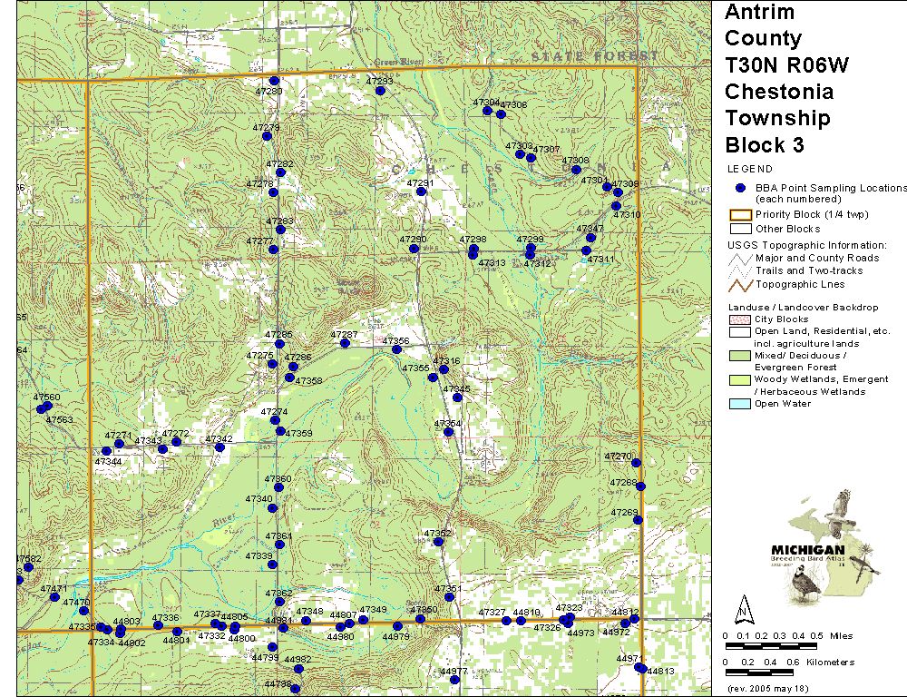
Task: Click sampling point 47293 on the map
Action: (381, 91)
